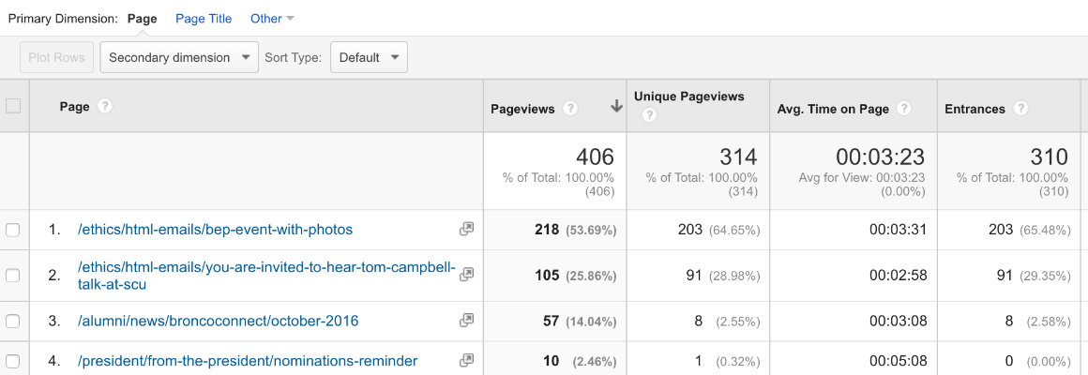This screenshot has width=1088, height=375.
Task: Open bep-event-with-photos page in new window icon
Action: (466, 230)
